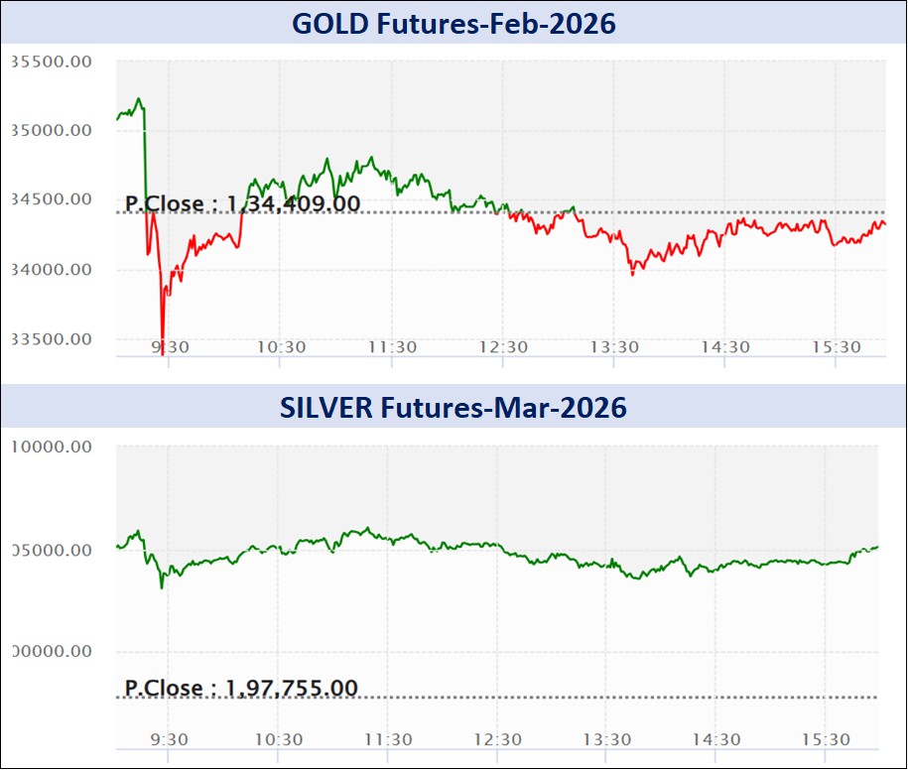
Task: Click 12:30 on the silver chart time axis
Action: coord(500,740)
